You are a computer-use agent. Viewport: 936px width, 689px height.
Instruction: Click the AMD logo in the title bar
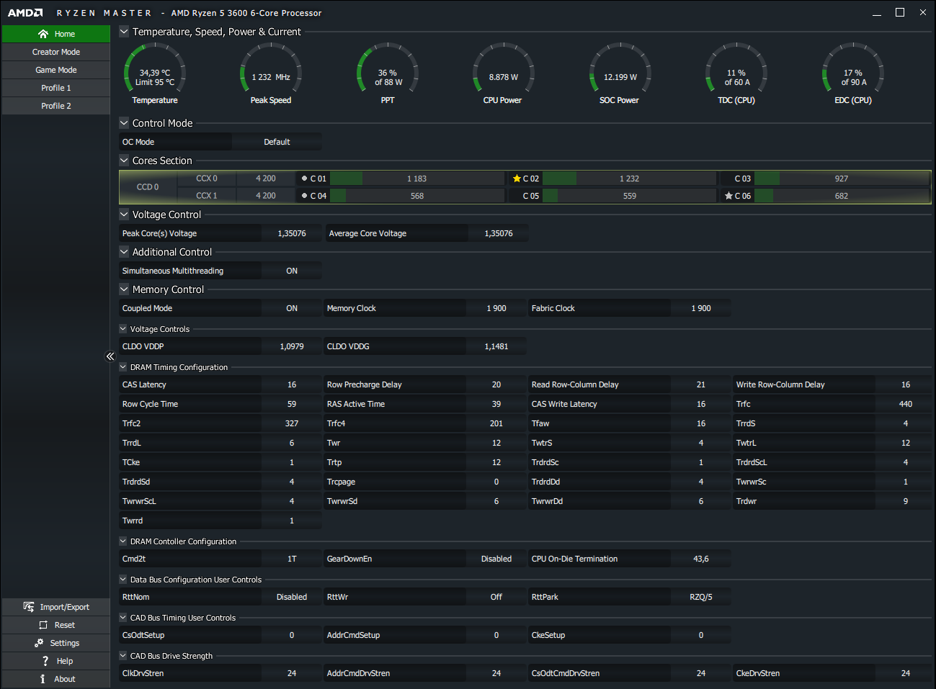25,13
